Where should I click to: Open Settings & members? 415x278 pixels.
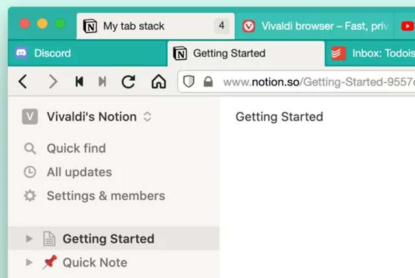pyautogui.click(x=105, y=196)
